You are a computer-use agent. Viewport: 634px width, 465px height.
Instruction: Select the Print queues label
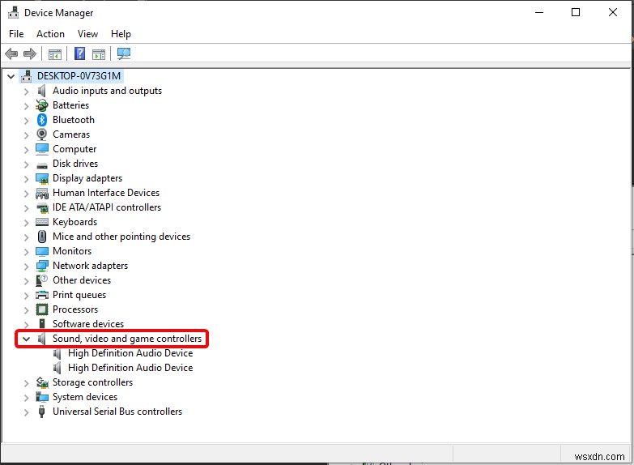79,295
